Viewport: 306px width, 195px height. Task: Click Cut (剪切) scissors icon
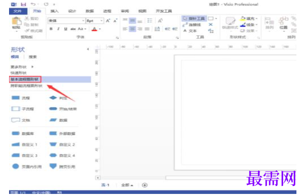point(27,19)
